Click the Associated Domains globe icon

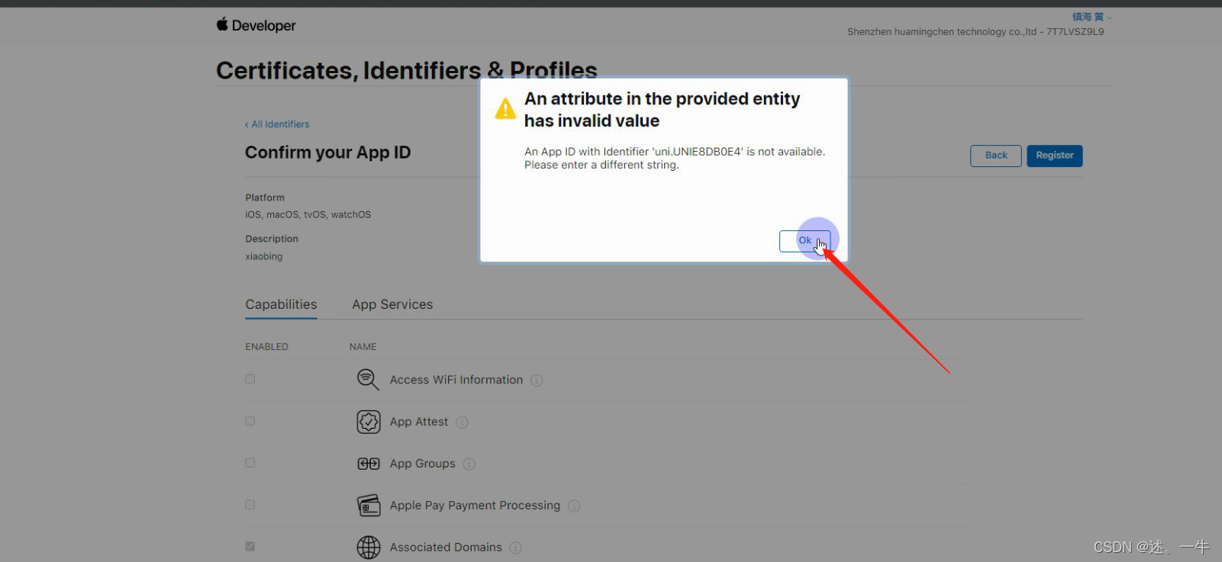(x=369, y=548)
